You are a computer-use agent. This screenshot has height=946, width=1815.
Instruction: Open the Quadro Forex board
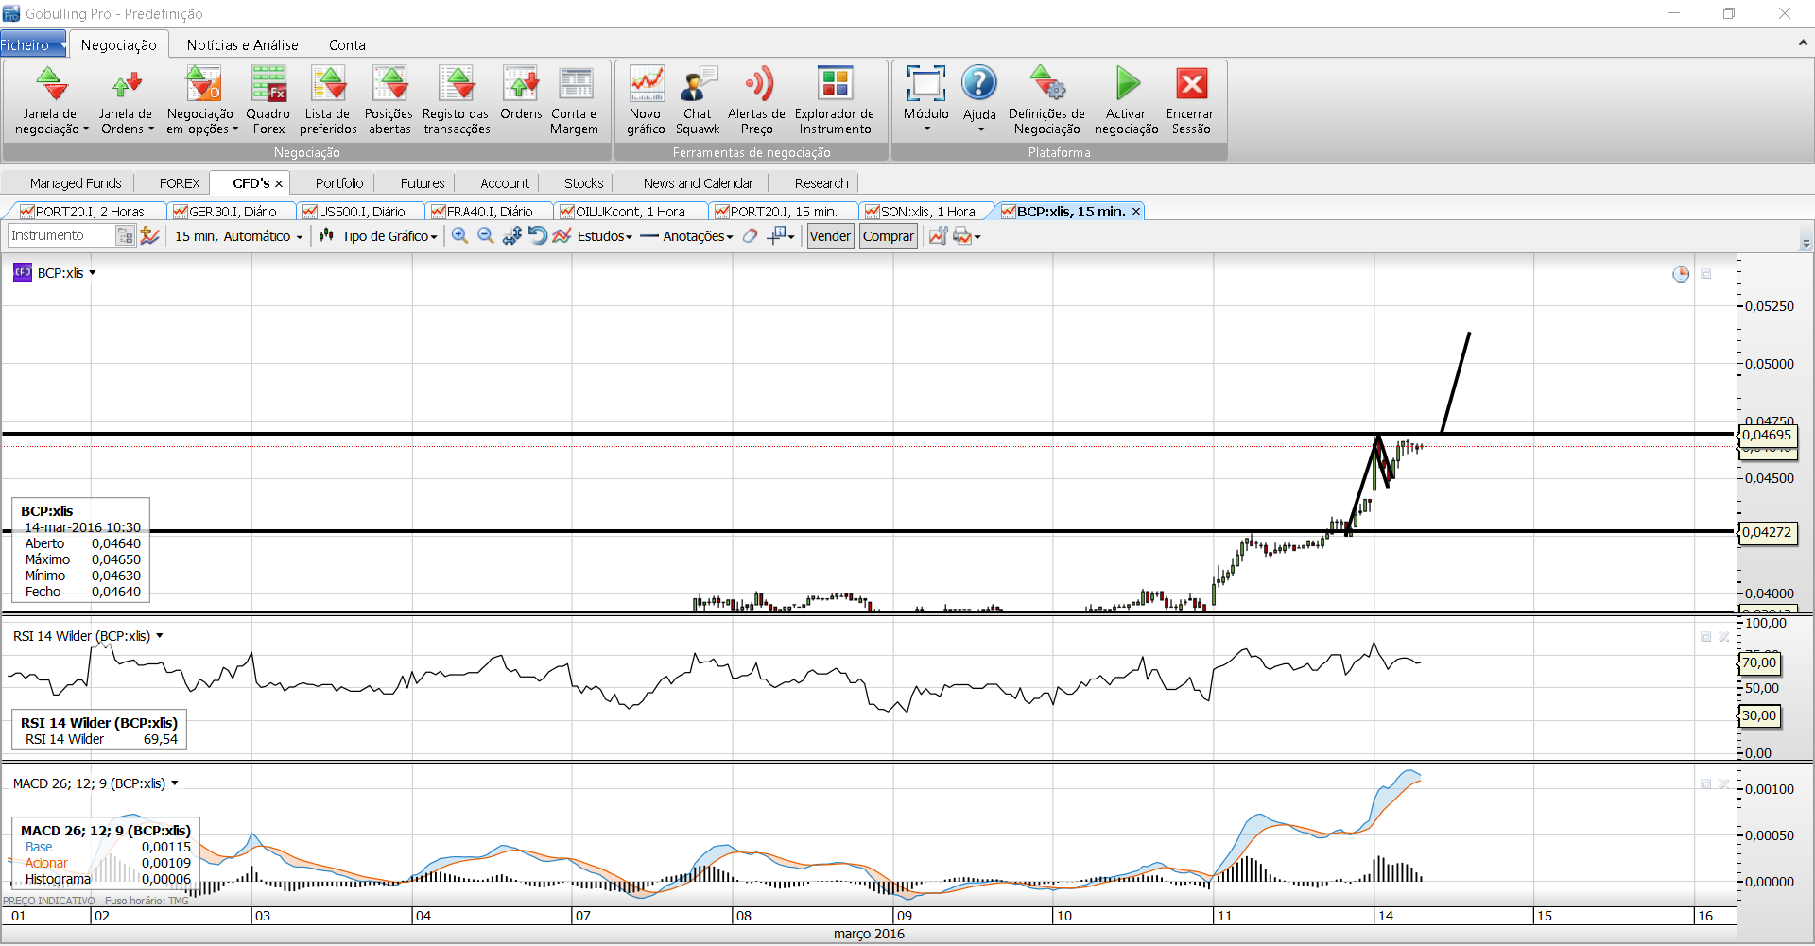268,101
